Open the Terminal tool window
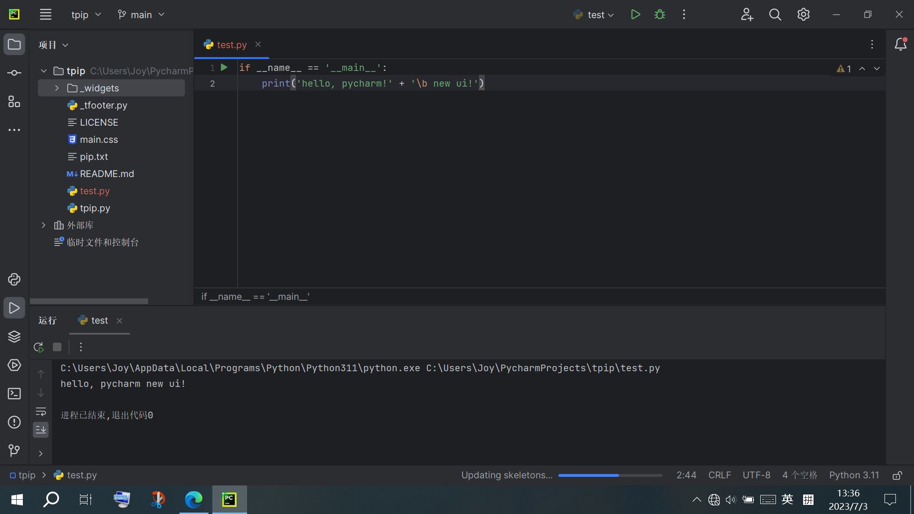Image resolution: width=914 pixels, height=514 pixels. click(x=14, y=394)
